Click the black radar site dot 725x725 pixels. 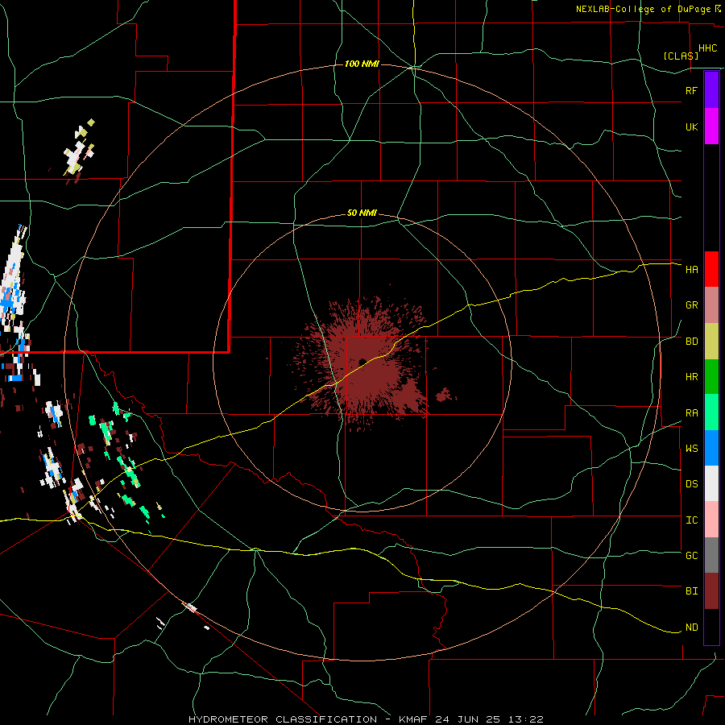click(x=362, y=362)
